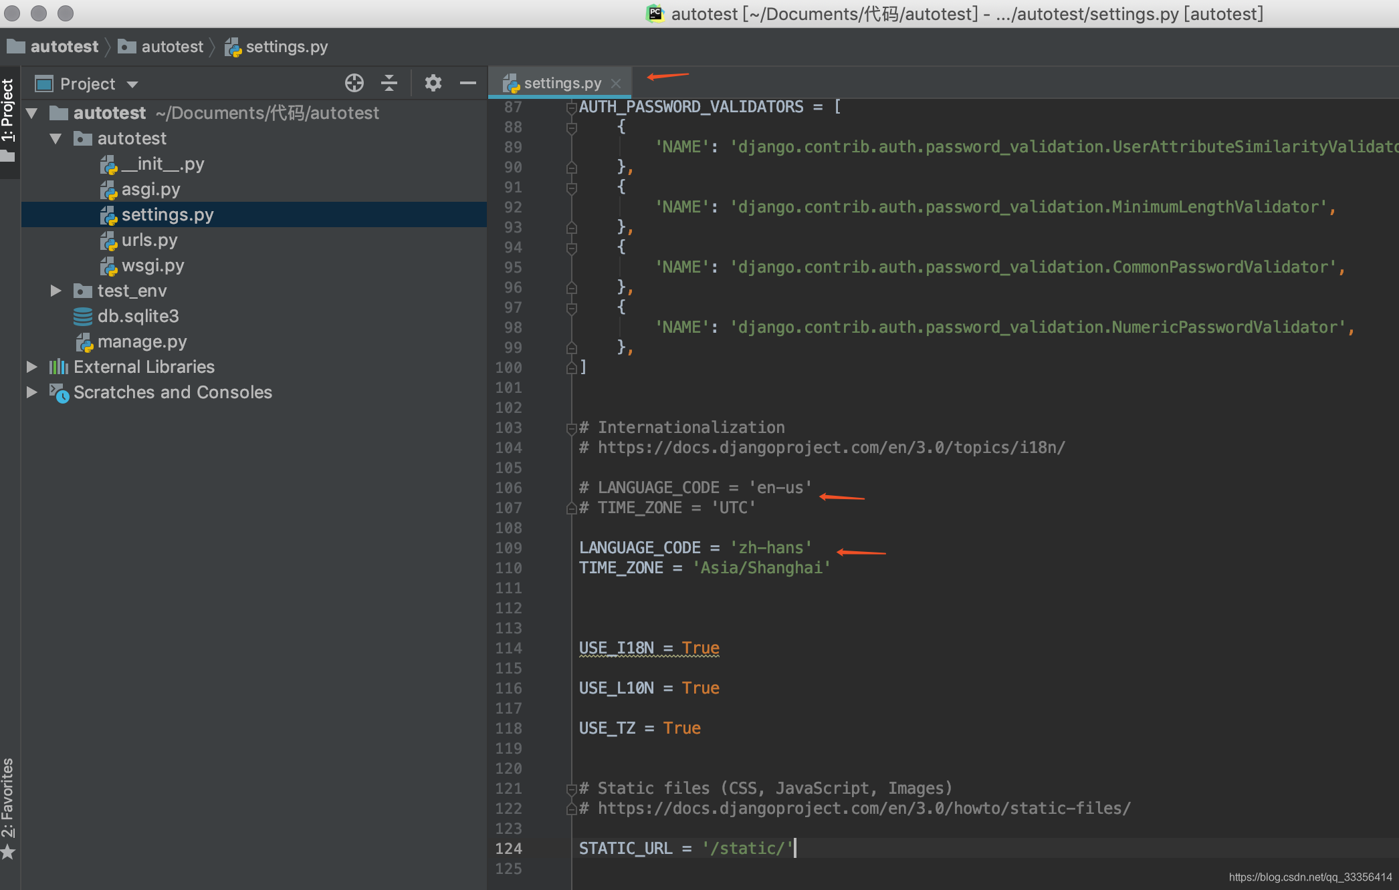The image size is (1399, 890).
Task: Open wsgi.py in project tree
Action: (x=152, y=265)
